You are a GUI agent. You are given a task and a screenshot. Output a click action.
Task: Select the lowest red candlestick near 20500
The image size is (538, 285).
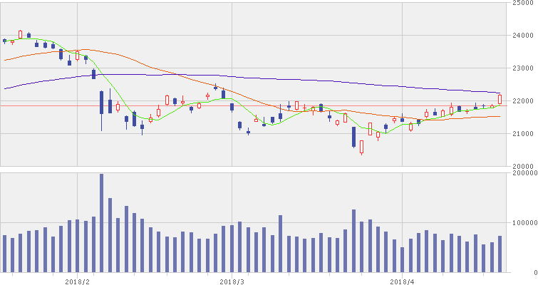point(362,147)
